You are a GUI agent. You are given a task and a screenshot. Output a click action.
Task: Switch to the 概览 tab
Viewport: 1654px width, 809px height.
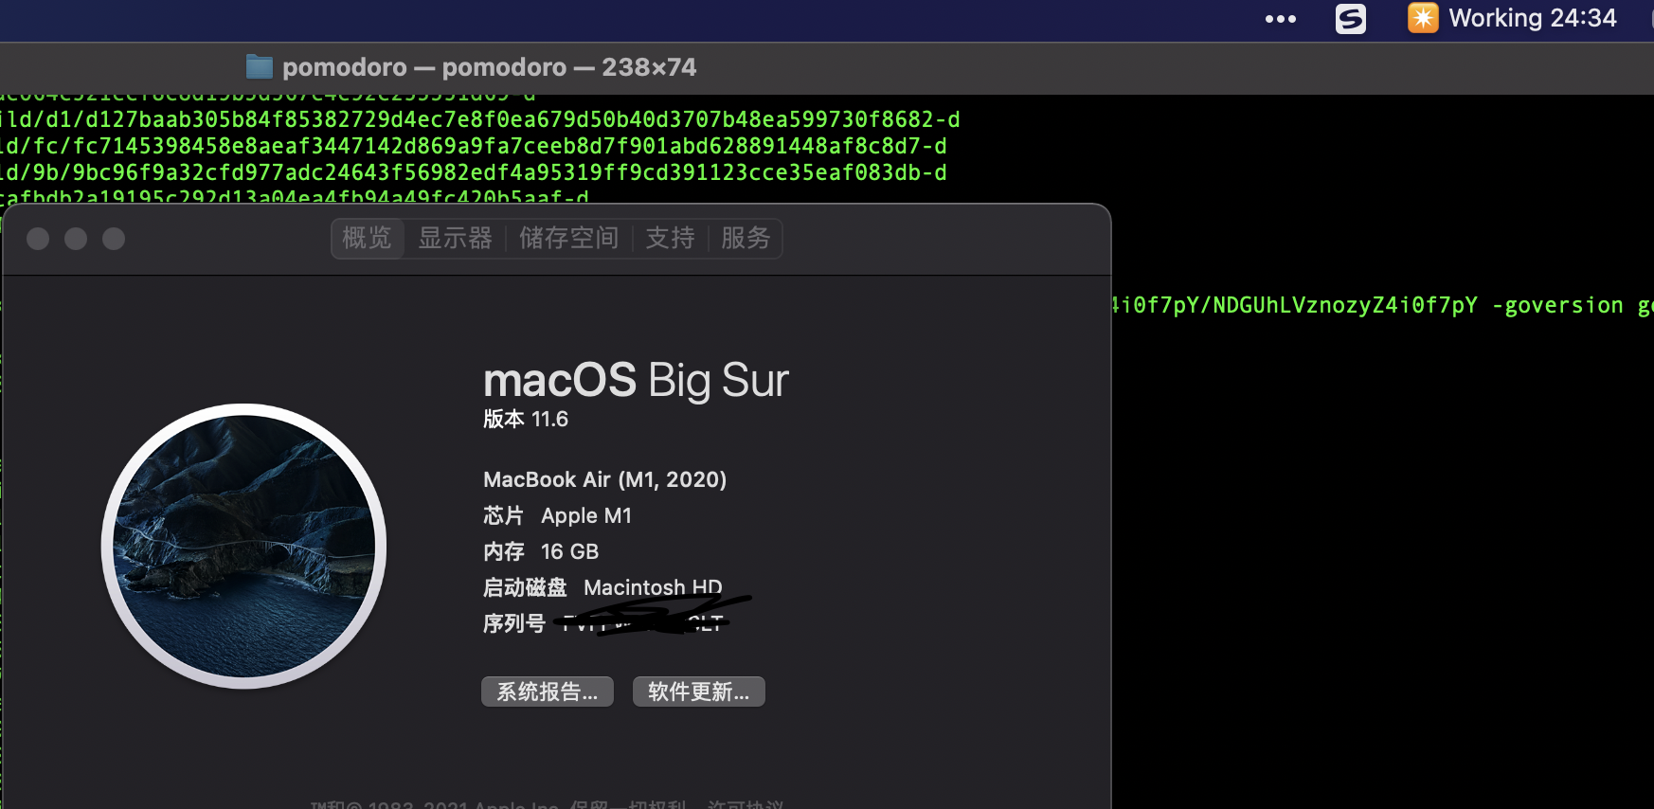pos(368,238)
